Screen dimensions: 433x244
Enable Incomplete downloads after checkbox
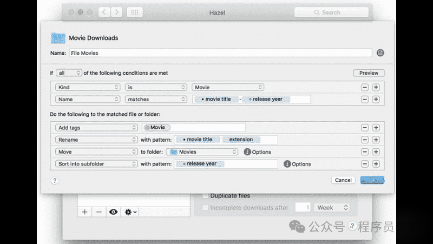205,208
